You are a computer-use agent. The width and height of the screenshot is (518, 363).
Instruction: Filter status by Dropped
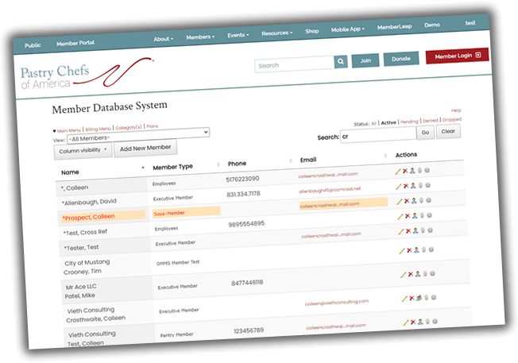[451, 120]
